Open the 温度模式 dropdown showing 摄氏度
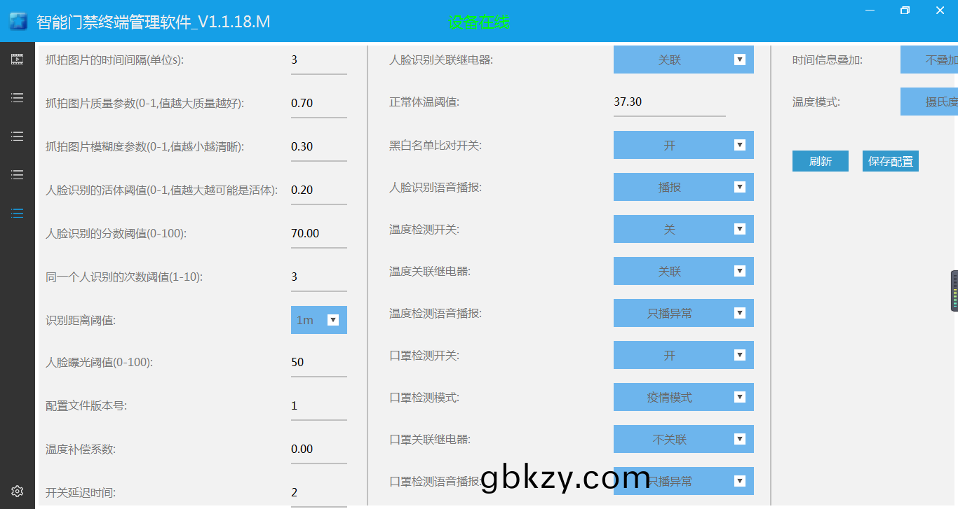Screen dimensions: 958x509 pos(929,102)
